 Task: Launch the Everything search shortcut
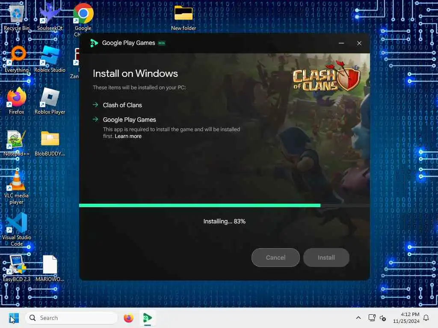(17, 59)
